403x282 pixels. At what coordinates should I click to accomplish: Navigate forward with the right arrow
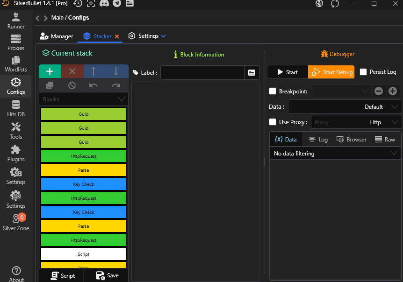(x=46, y=18)
